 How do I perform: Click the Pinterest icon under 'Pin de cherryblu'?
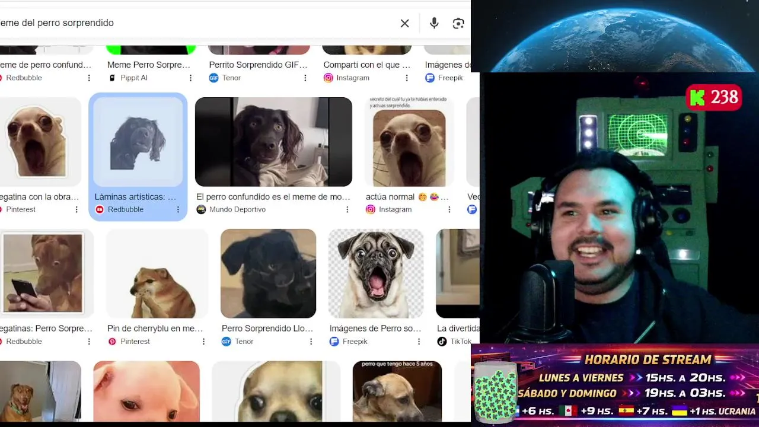(112, 342)
